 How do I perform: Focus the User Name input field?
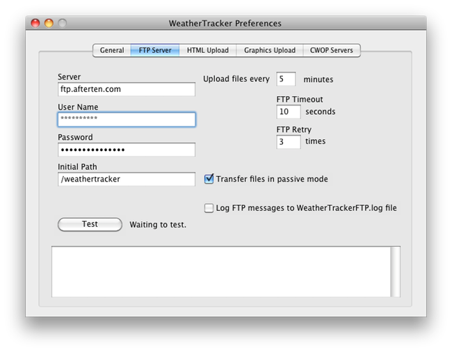pyautogui.click(x=127, y=120)
